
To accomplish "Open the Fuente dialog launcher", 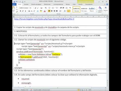I will pos(46,14).
